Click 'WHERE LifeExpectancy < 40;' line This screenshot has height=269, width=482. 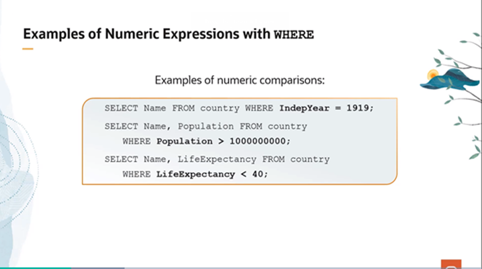195,174
